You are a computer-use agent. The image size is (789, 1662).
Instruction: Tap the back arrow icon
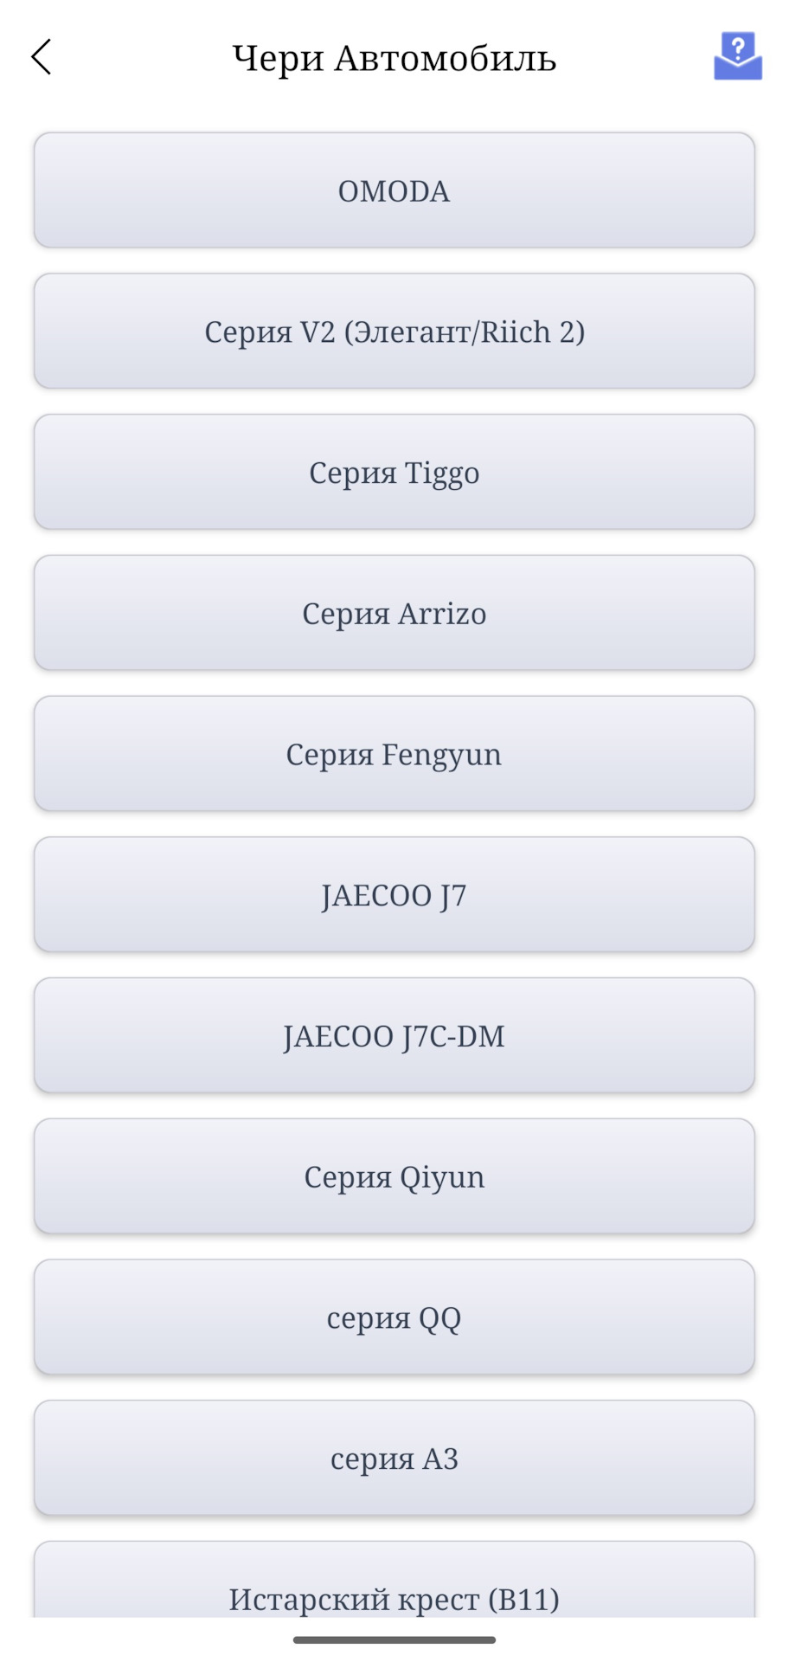[42, 57]
